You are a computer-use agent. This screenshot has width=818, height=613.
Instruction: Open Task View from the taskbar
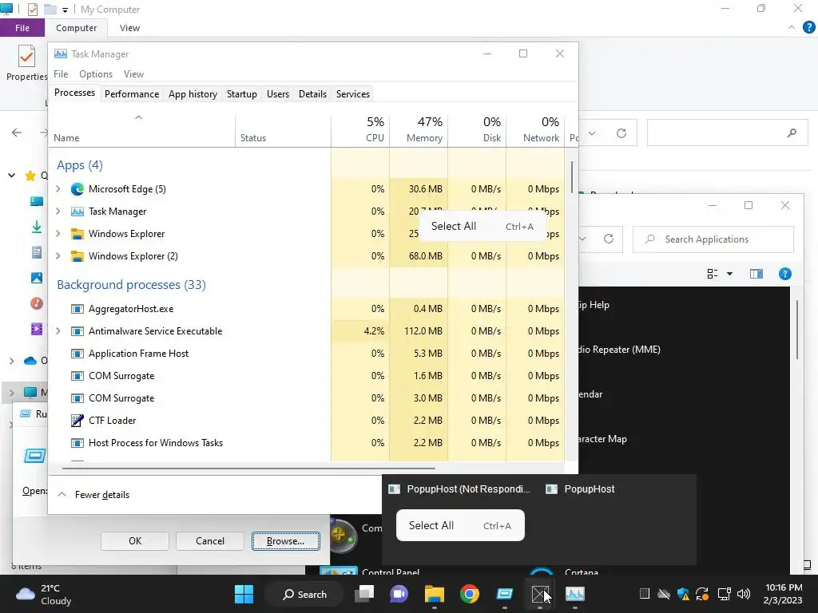pyautogui.click(x=364, y=594)
